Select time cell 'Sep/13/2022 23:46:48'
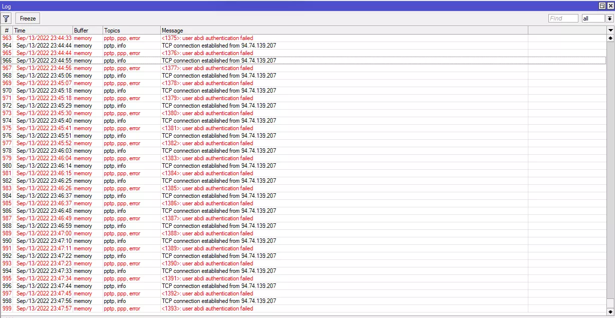615x318 pixels. pos(44,211)
